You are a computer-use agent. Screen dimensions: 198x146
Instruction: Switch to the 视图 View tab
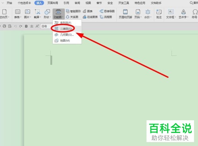click(88, 3)
